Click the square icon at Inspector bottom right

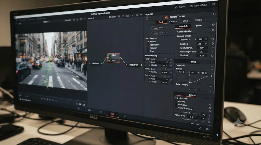click(x=207, y=129)
